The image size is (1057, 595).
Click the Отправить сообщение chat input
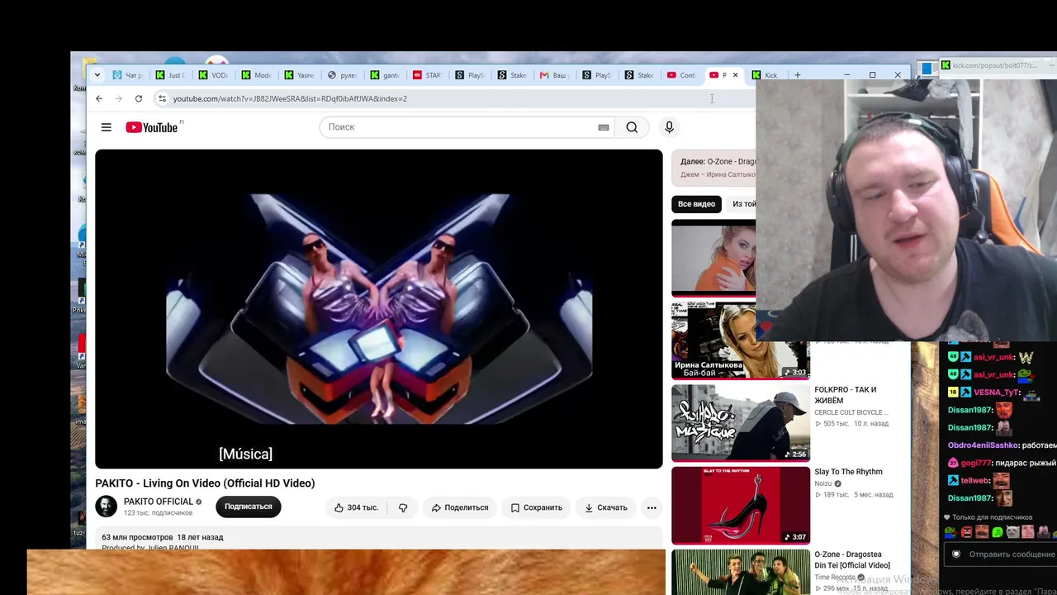1011,555
